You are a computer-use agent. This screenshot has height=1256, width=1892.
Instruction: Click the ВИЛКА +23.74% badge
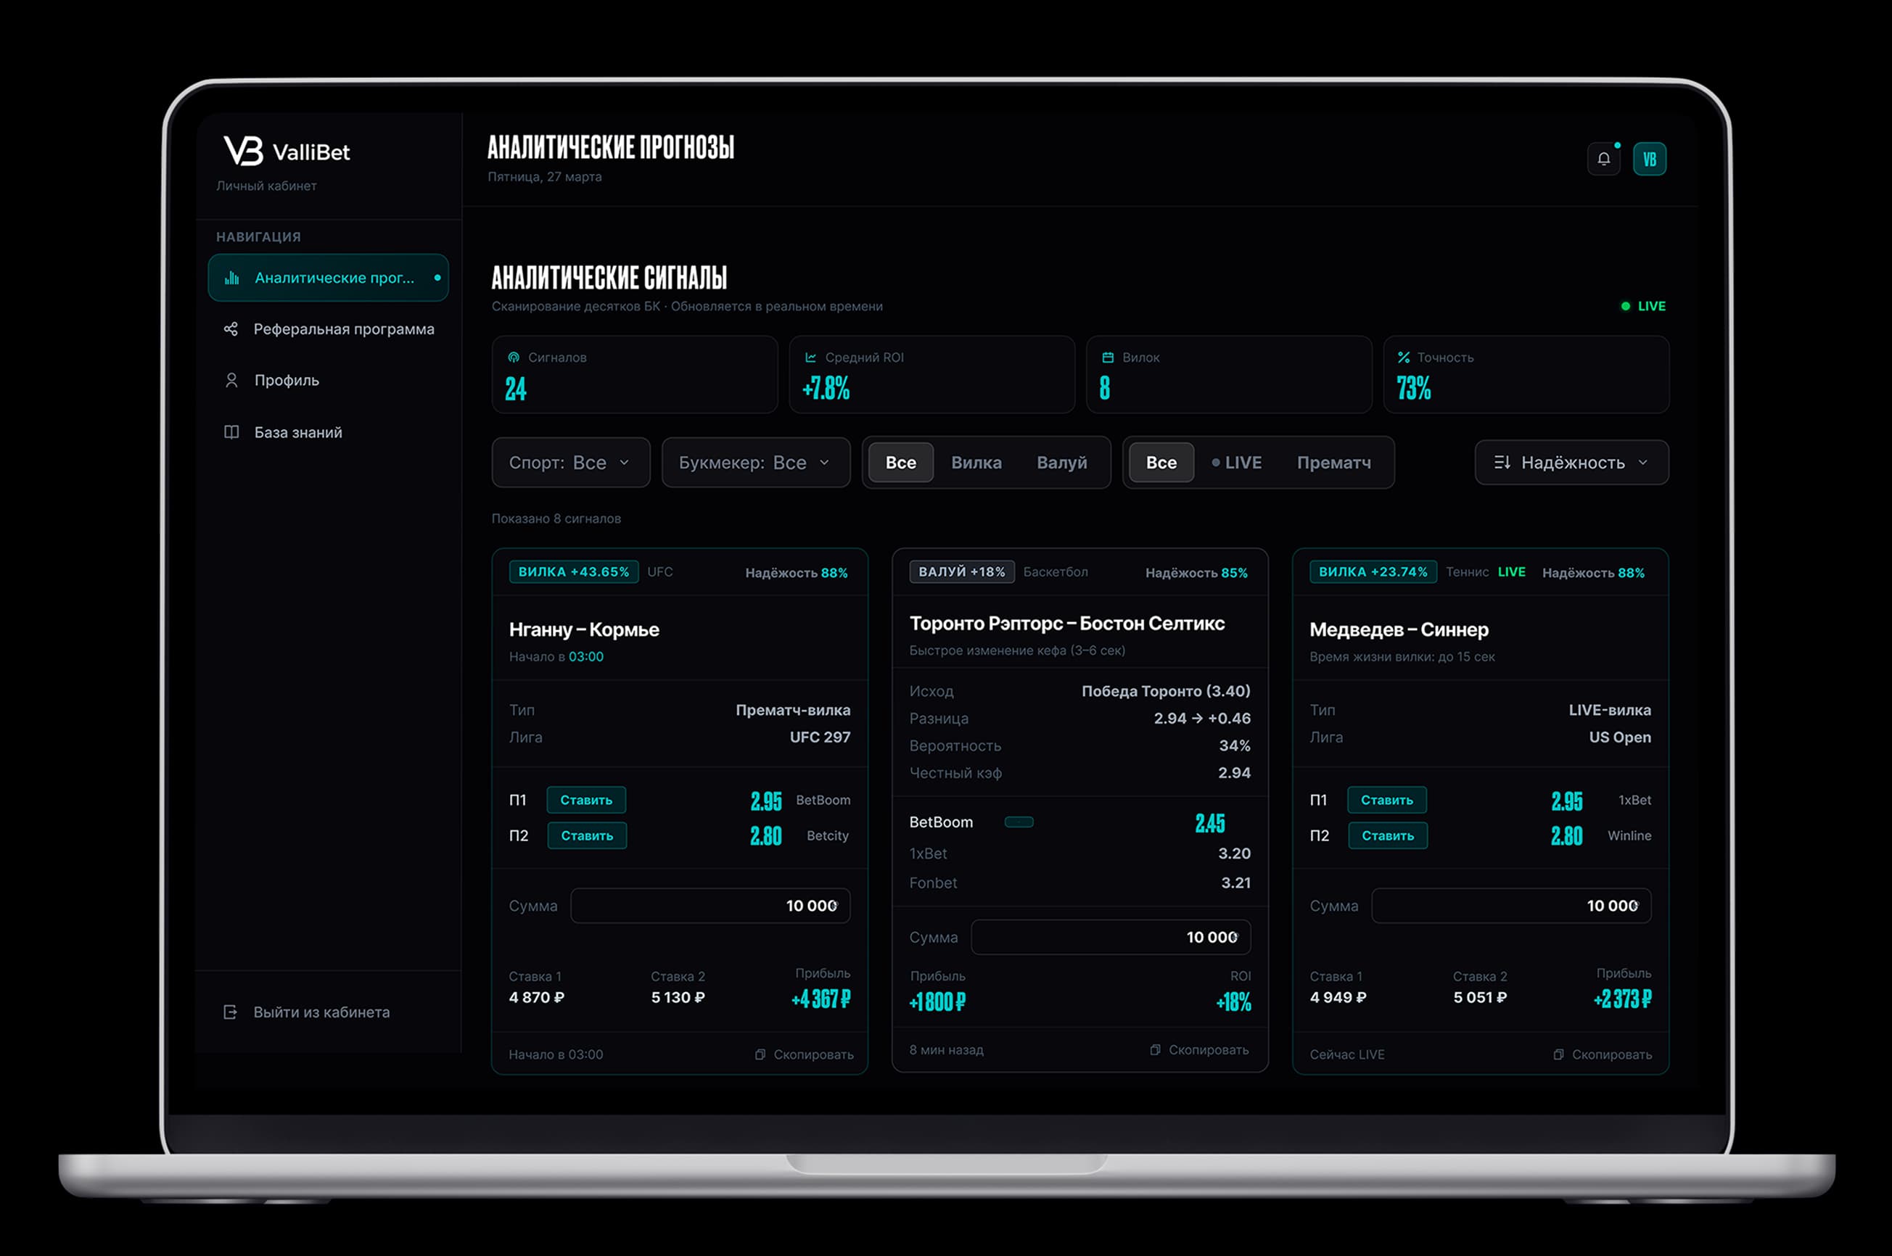pyautogui.click(x=1373, y=572)
